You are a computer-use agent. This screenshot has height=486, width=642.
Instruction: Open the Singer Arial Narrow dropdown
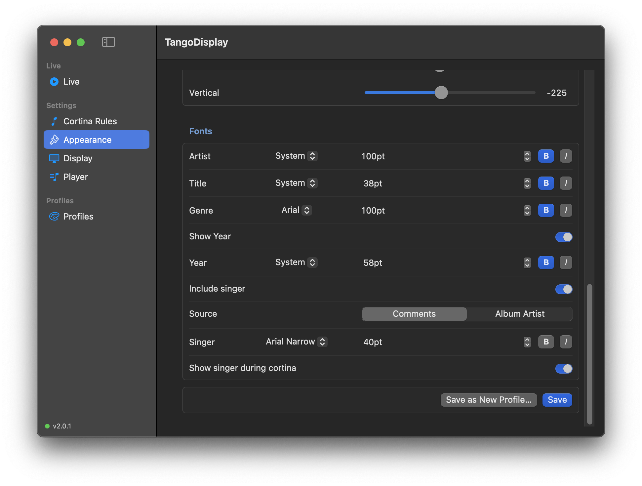click(296, 342)
